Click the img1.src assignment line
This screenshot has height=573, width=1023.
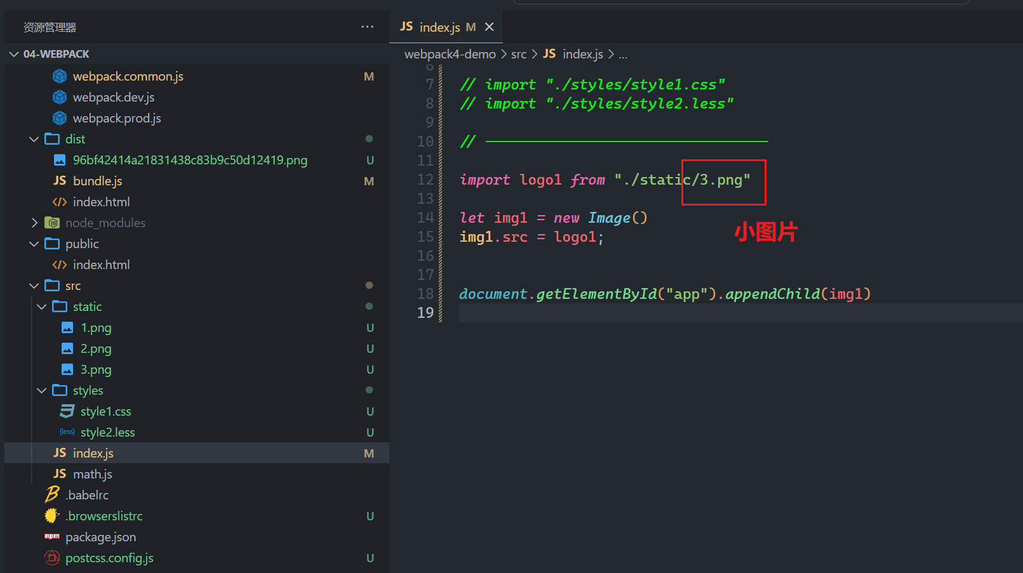(x=532, y=237)
